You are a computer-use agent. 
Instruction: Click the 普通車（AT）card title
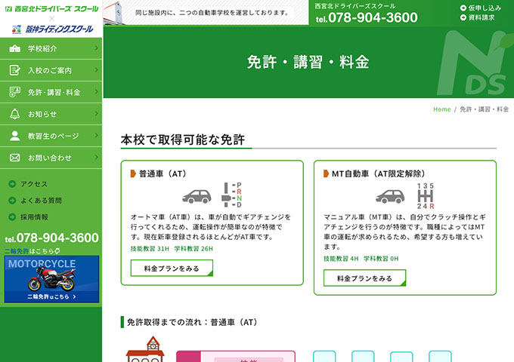click(x=163, y=173)
